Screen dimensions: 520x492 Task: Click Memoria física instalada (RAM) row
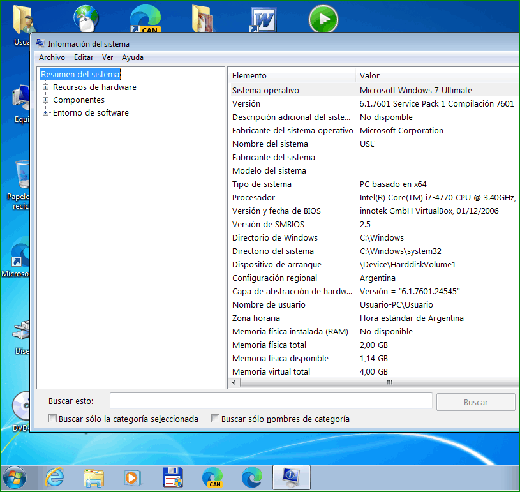[375, 331]
